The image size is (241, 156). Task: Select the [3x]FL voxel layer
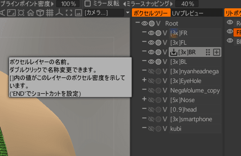pyautogui.click(x=195, y=42)
